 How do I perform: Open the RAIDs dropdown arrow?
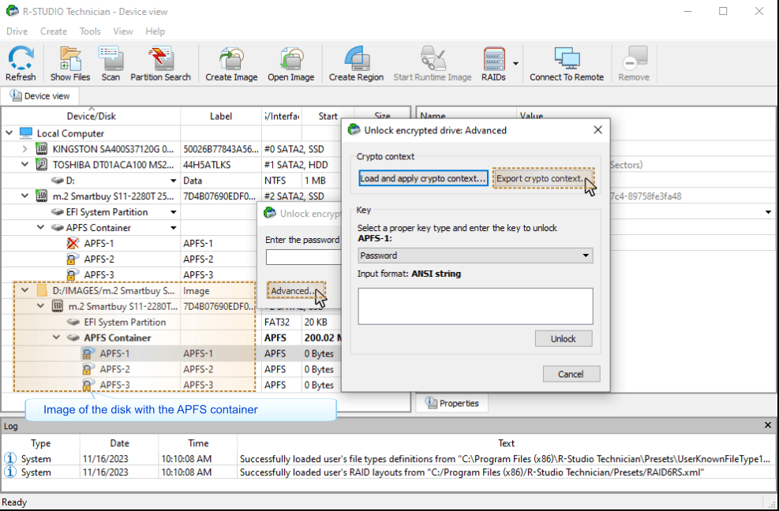[x=515, y=64]
